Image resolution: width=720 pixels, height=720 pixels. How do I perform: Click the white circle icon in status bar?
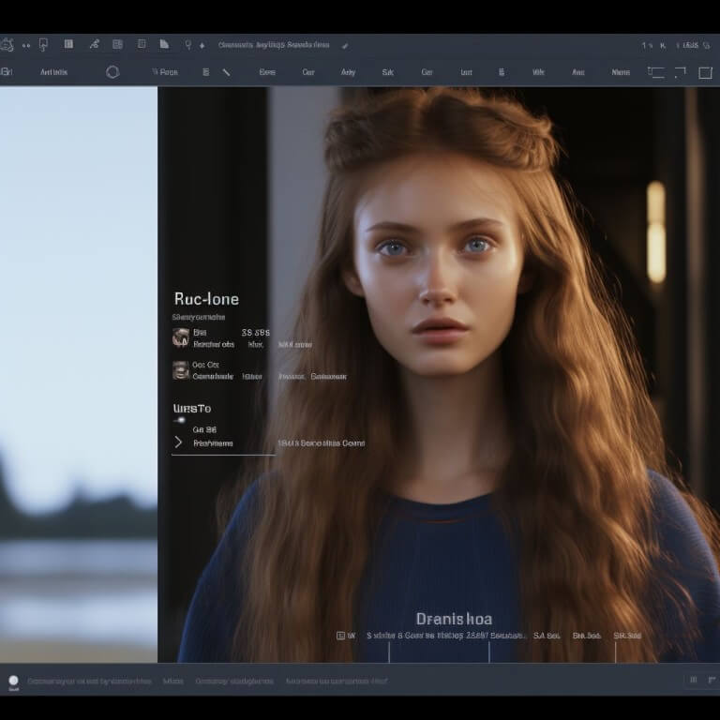(13, 681)
